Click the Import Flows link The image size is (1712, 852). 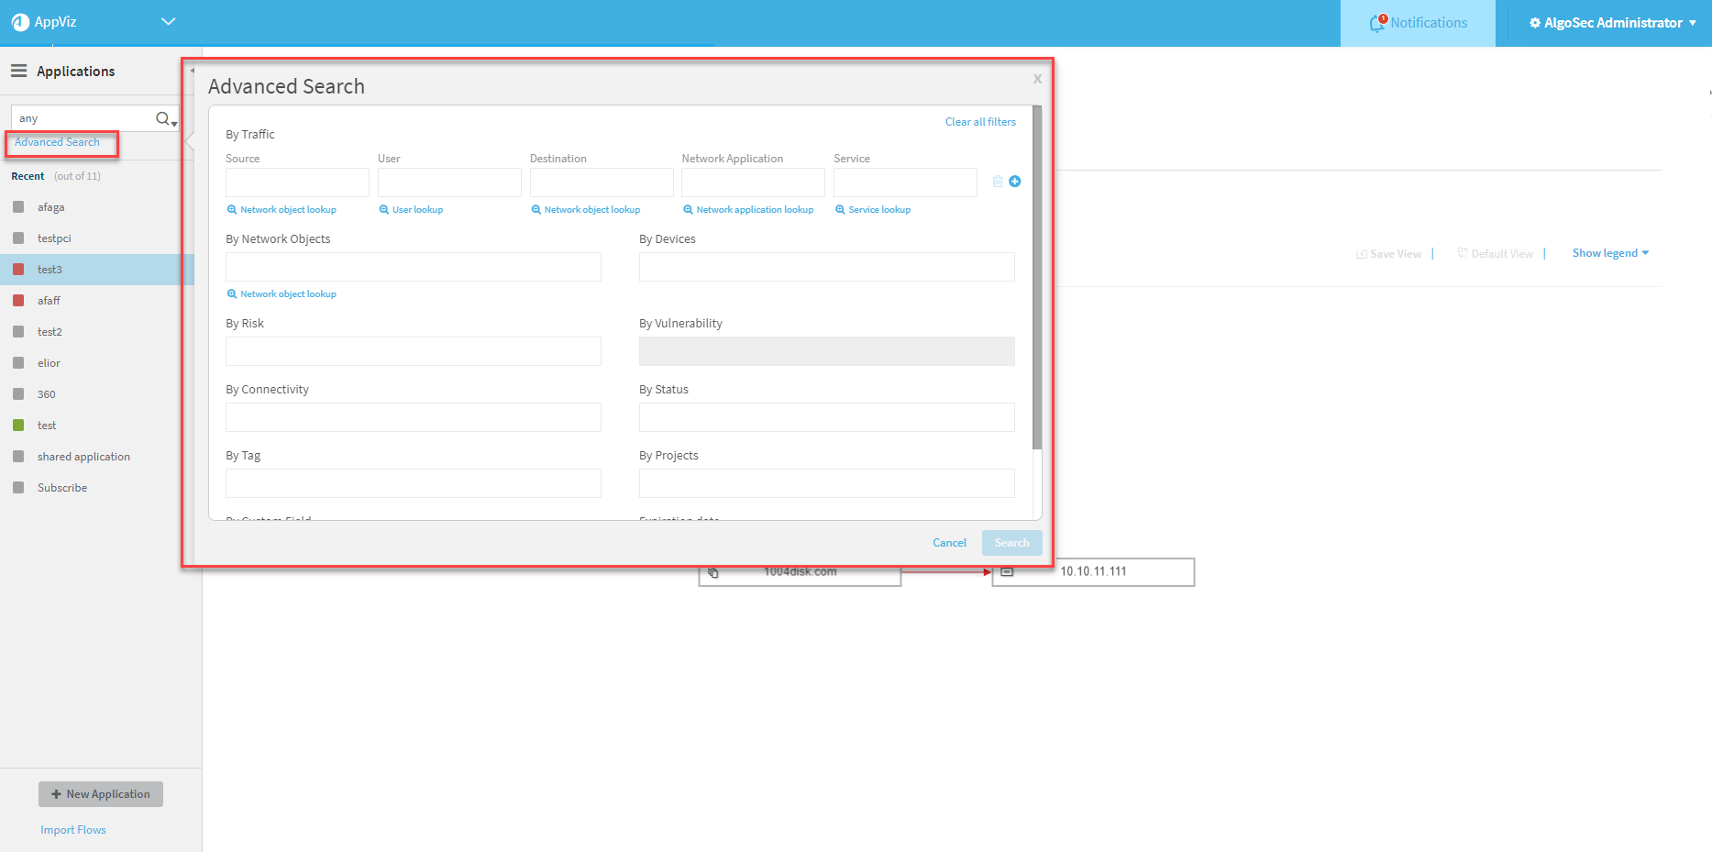(x=73, y=830)
